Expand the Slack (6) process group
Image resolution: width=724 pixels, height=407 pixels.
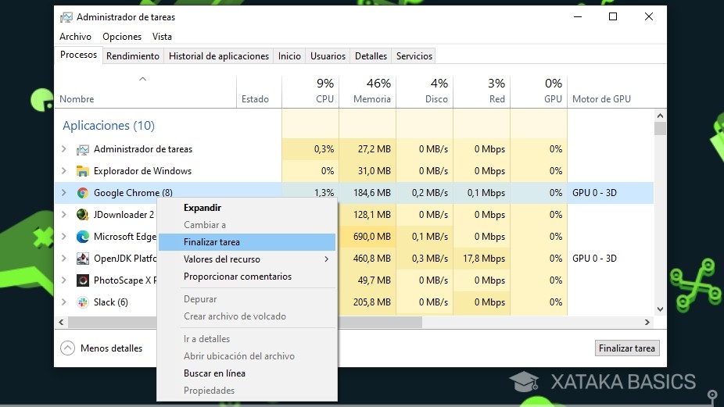pos(64,302)
